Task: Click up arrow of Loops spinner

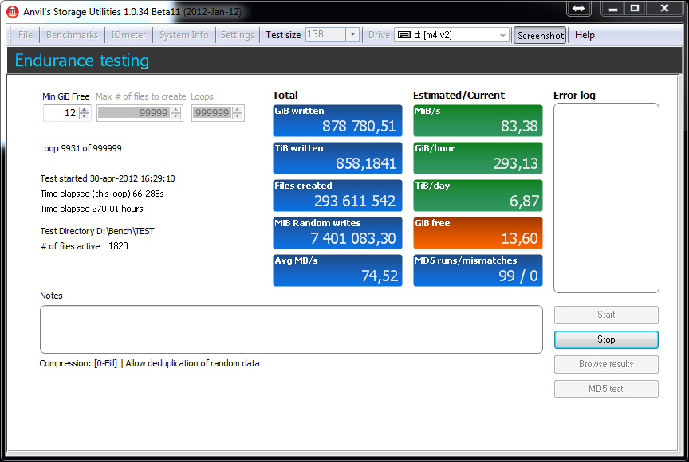Action: (x=238, y=110)
